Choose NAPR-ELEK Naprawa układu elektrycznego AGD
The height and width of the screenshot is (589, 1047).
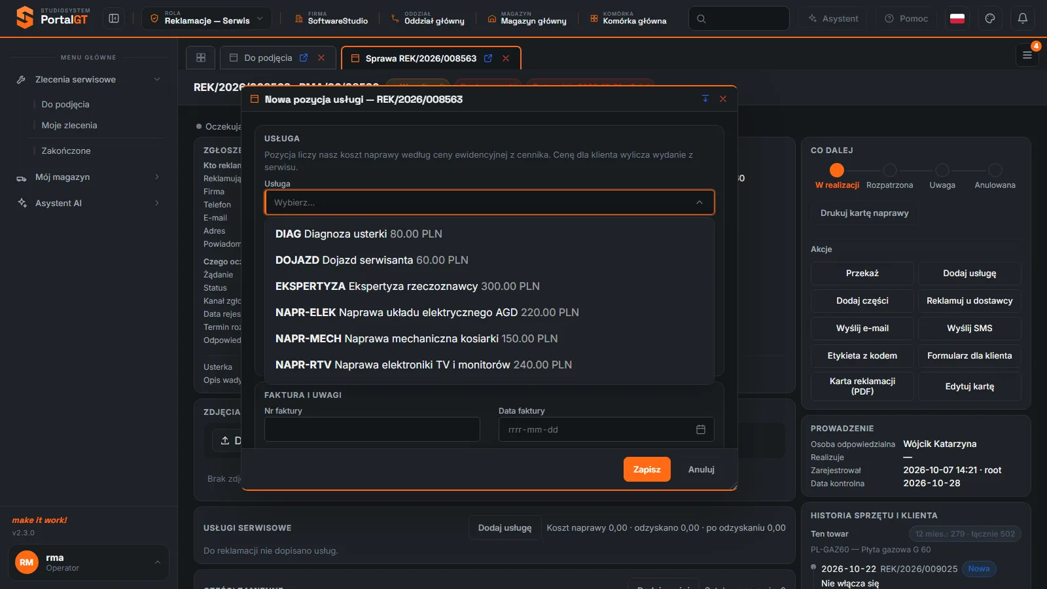point(489,312)
